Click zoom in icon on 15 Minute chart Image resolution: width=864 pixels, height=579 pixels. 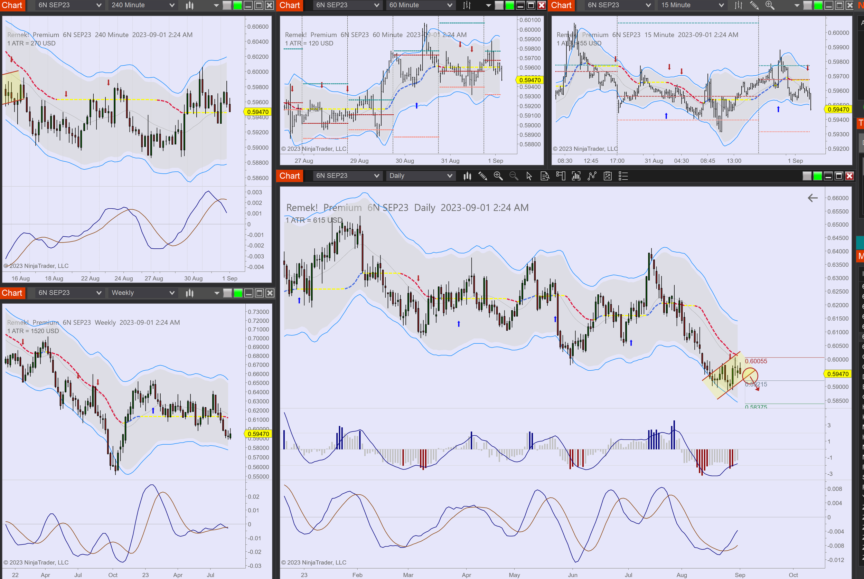[x=770, y=5]
